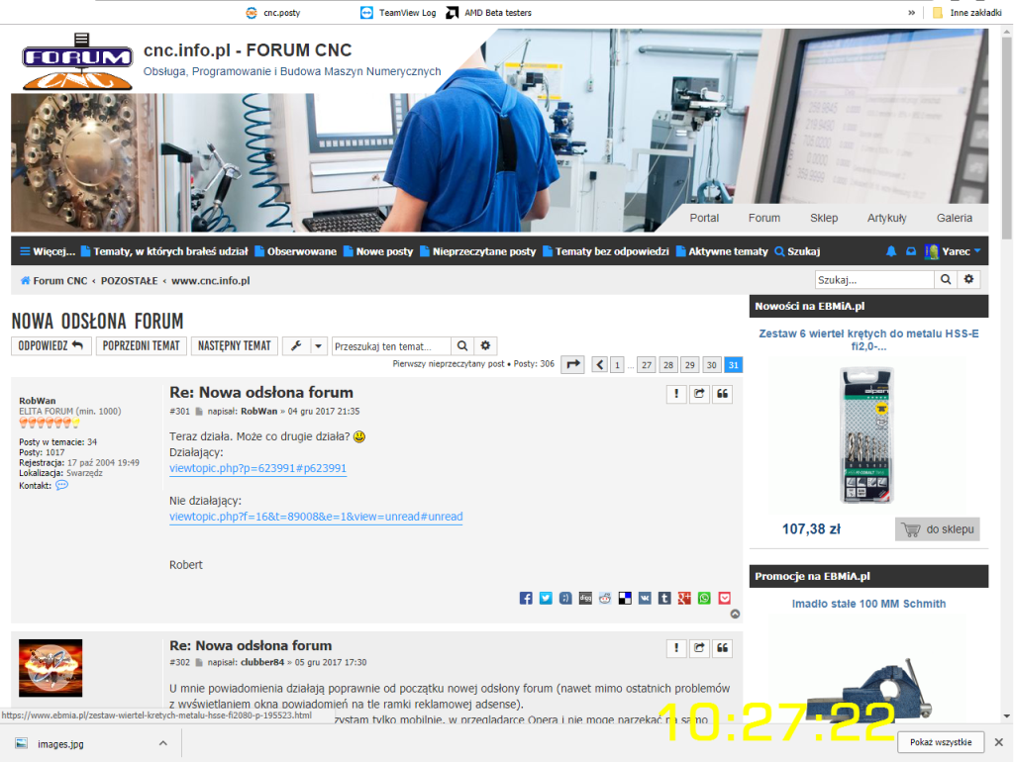Image resolution: width=1014 pixels, height=762 pixels.
Task: Open the non-working viewtopic link with view=unread
Action: 316,517
